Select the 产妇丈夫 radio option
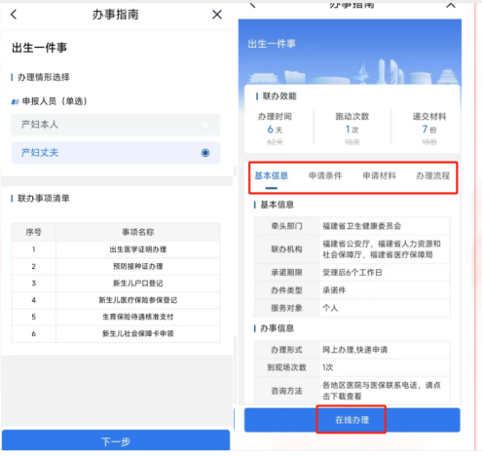482x456 pixels. 116,153
